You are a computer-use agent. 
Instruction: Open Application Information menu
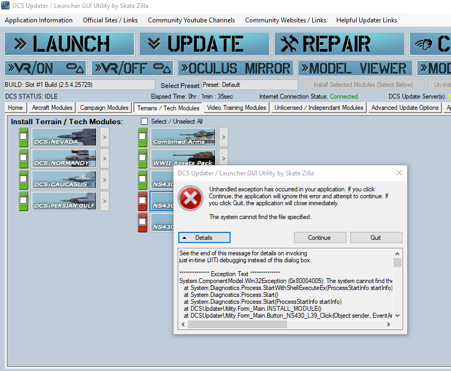tap(38, 20)
